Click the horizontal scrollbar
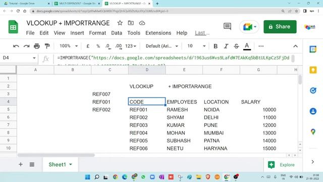323x182 pixels. pyautogui.click(x=56, y=155)
